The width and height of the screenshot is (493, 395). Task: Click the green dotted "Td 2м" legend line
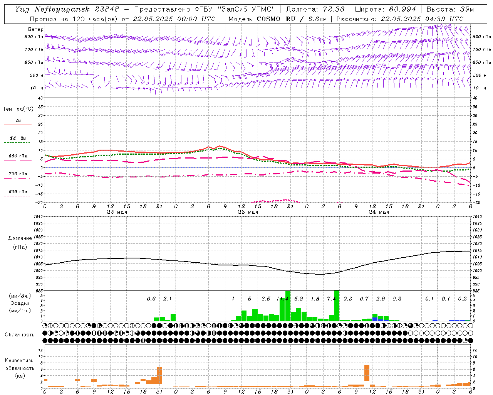(x=18, y=143)
